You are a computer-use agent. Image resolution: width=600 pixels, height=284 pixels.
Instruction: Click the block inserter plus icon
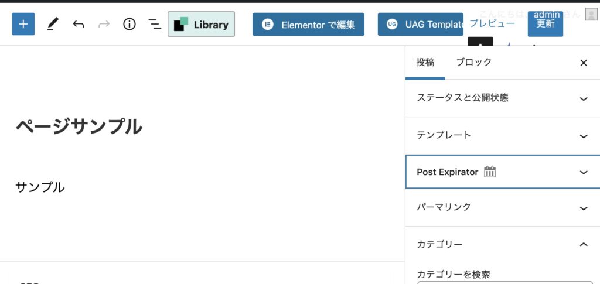(23, 24)
